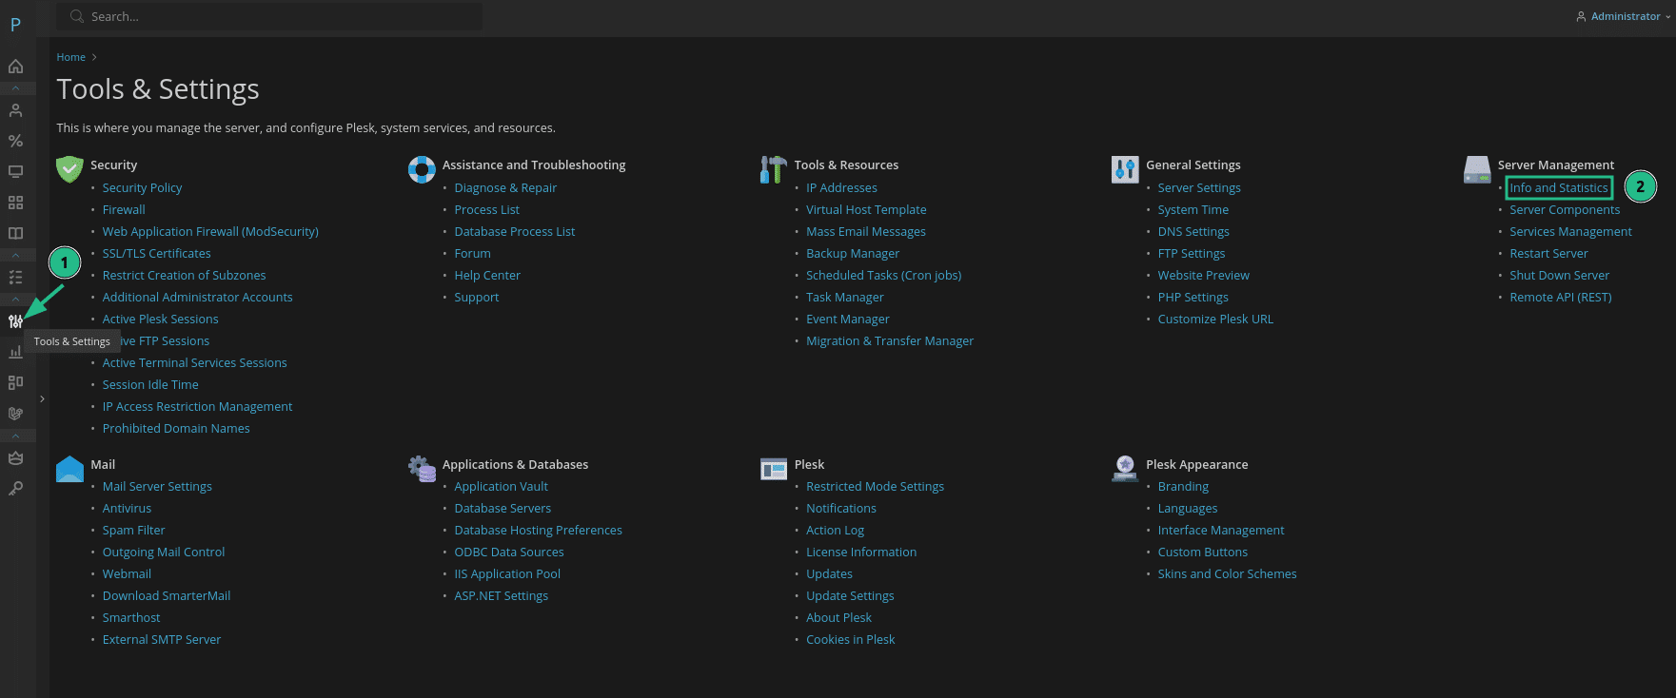Open Security Policy

(x=142, y=188)
